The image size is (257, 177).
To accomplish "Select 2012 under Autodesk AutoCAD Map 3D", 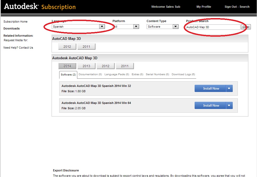I will (106, 66).
